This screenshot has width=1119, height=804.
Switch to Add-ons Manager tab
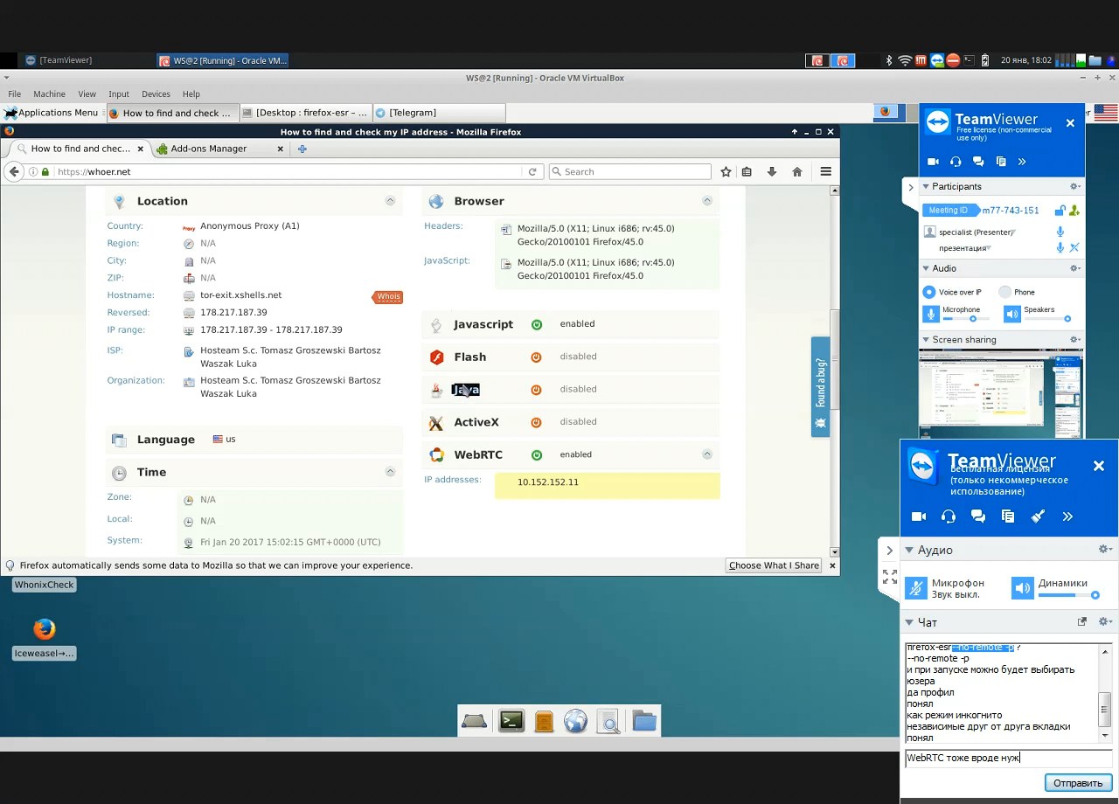pyautogui.click(x=208, y=149)
